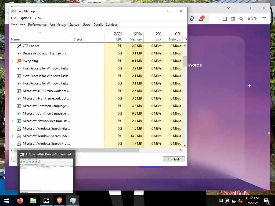Click the Everything magnifier icon
The width and height of the screenshot is (275, 206).
click(x=19, y=61)
